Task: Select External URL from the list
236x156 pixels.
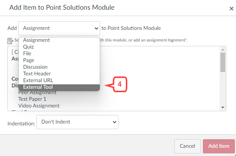Action: [x=38, y=80]
